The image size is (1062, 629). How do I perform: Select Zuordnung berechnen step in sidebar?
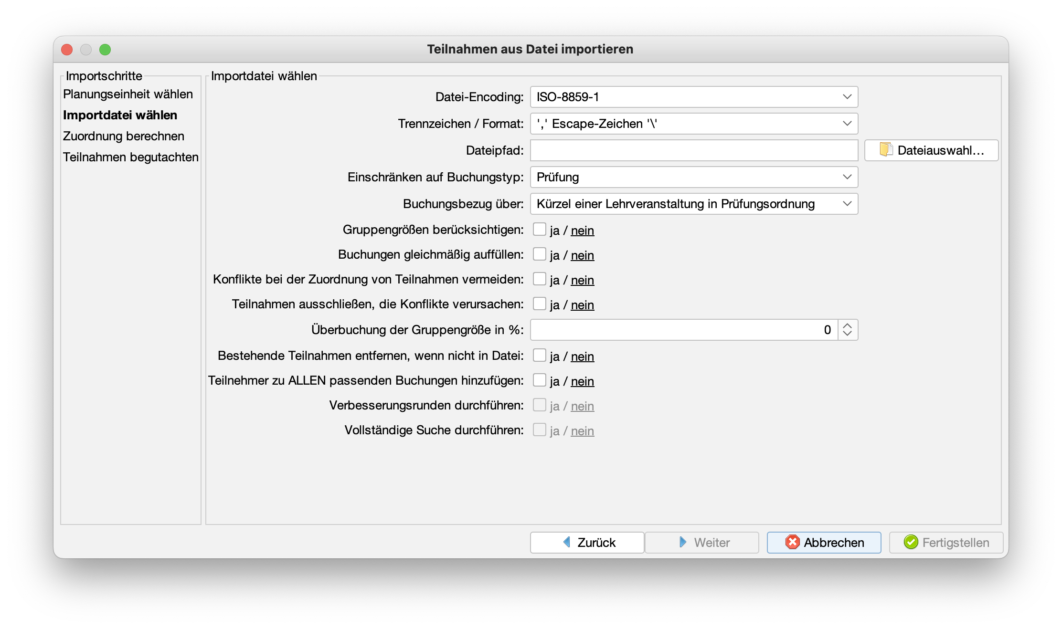124,136
